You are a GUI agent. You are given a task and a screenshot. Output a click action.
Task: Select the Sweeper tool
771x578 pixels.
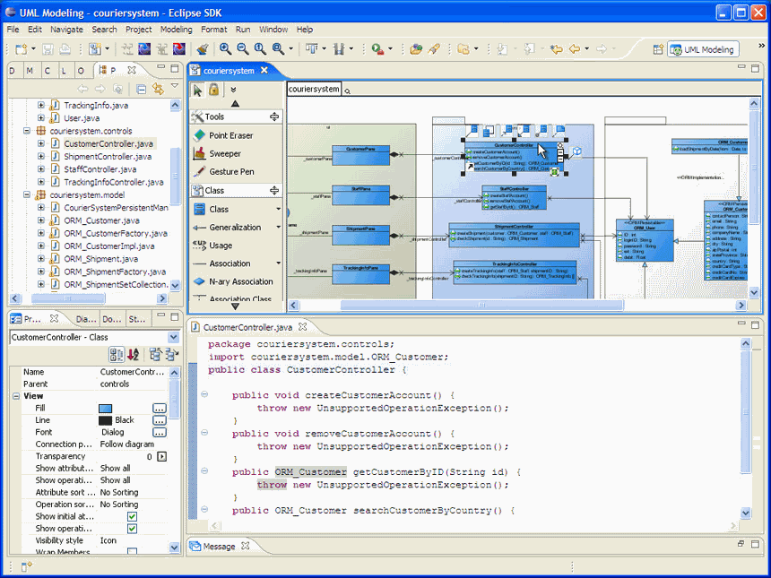click(x=229, y=153)
